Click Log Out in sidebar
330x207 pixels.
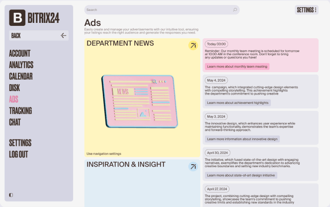[18, 154]
